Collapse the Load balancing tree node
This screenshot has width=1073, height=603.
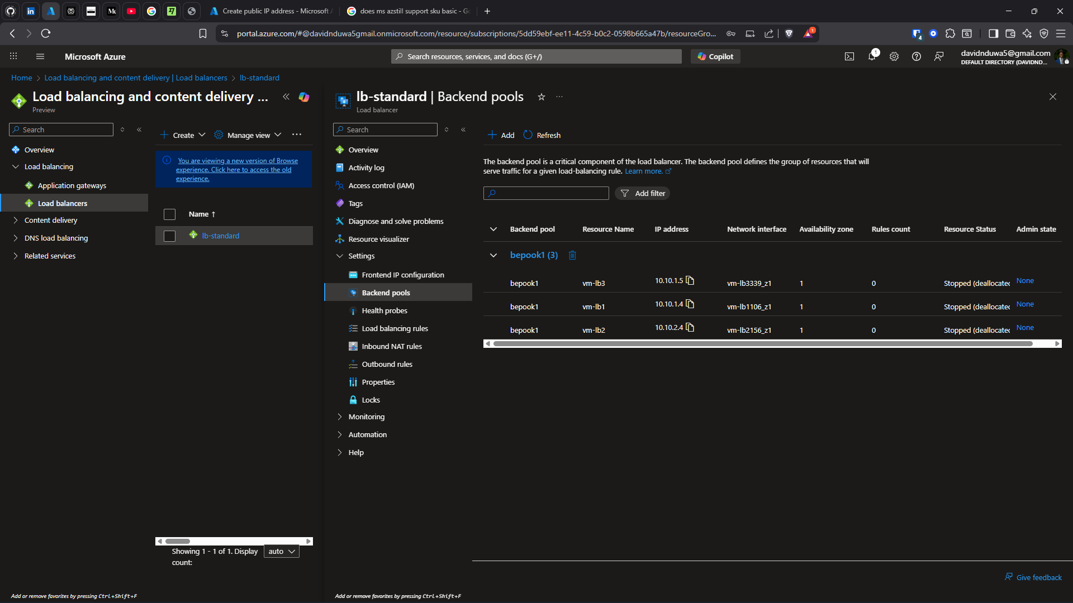pos(16,166)
